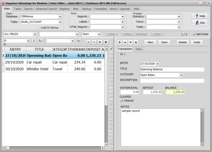Create a New record
Image resolution: width=212 pixels, height=152 pixels.
tap(150, 42)
